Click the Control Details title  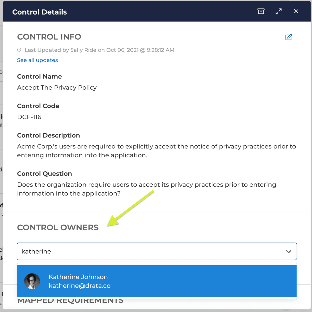(x=40, y=12)
